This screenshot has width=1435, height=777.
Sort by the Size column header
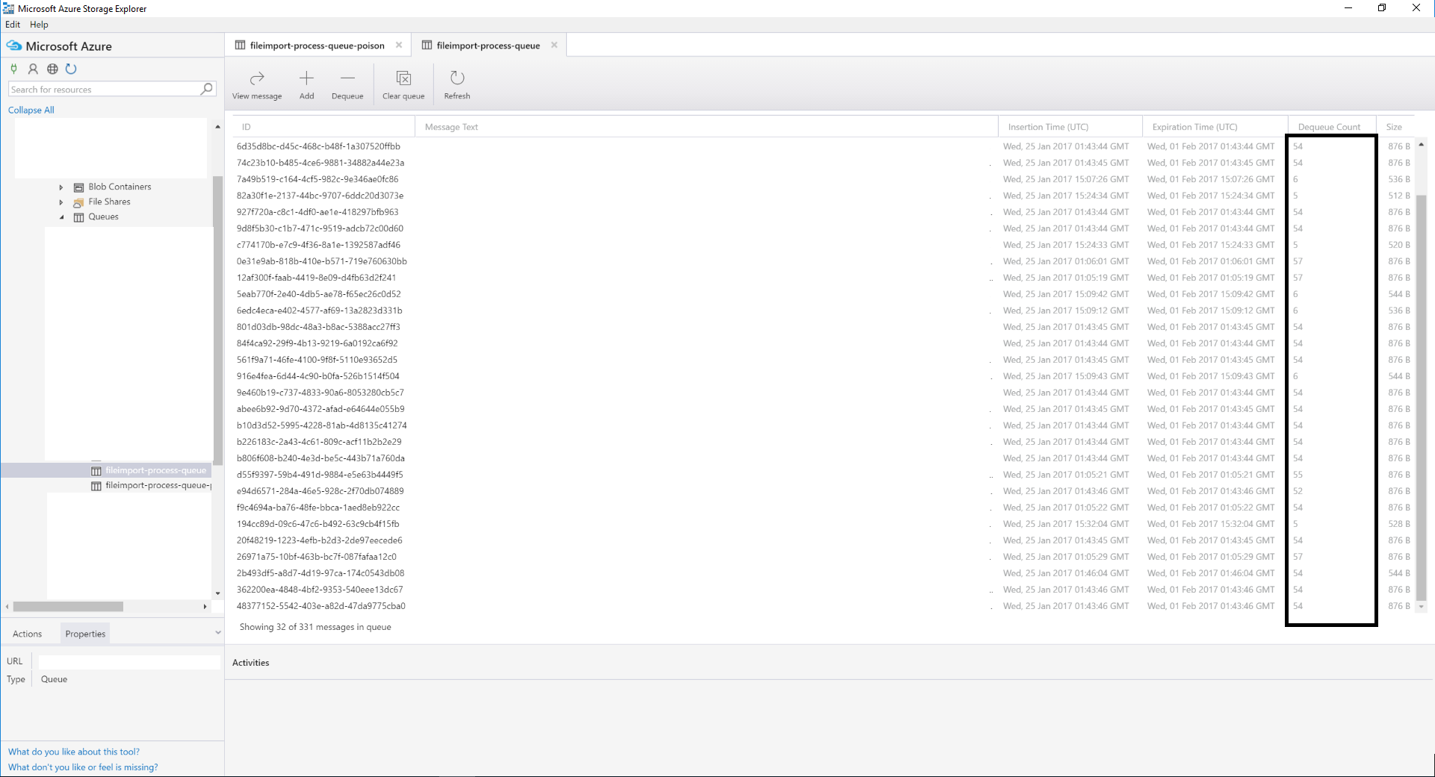click(1395, 127)
